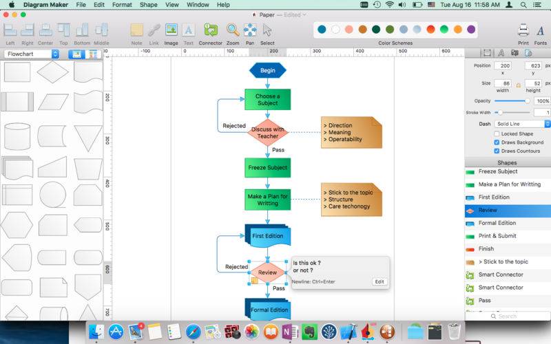Viewport: 551px width, 344px height.
Task: Open the Paper title dropdown chevron
Action: click(x=304, y=14)
